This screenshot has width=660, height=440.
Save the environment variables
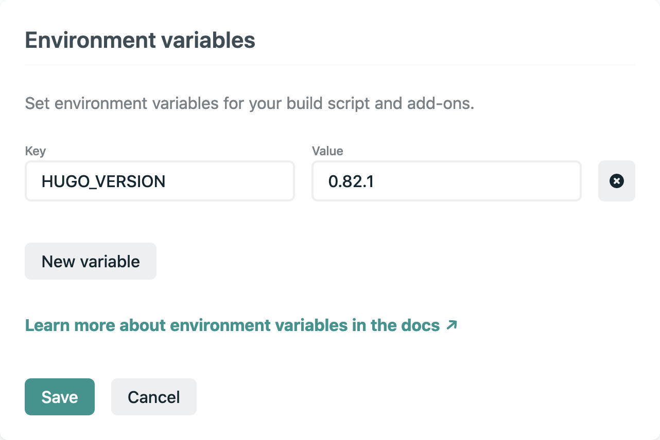[60, 397]
